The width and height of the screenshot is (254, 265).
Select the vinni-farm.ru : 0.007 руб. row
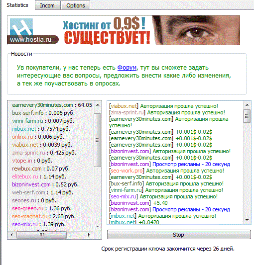pyautogui.click(x=43, y=121)
